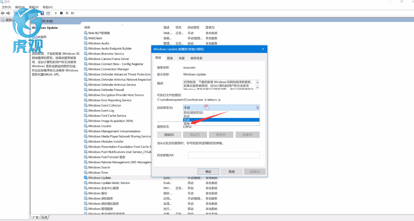
Task: Select the 常规 tab
Action: (x=158, y=58)
